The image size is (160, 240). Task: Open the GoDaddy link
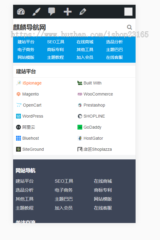coord(92,127)
